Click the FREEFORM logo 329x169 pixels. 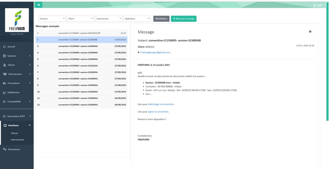(17, 20)
